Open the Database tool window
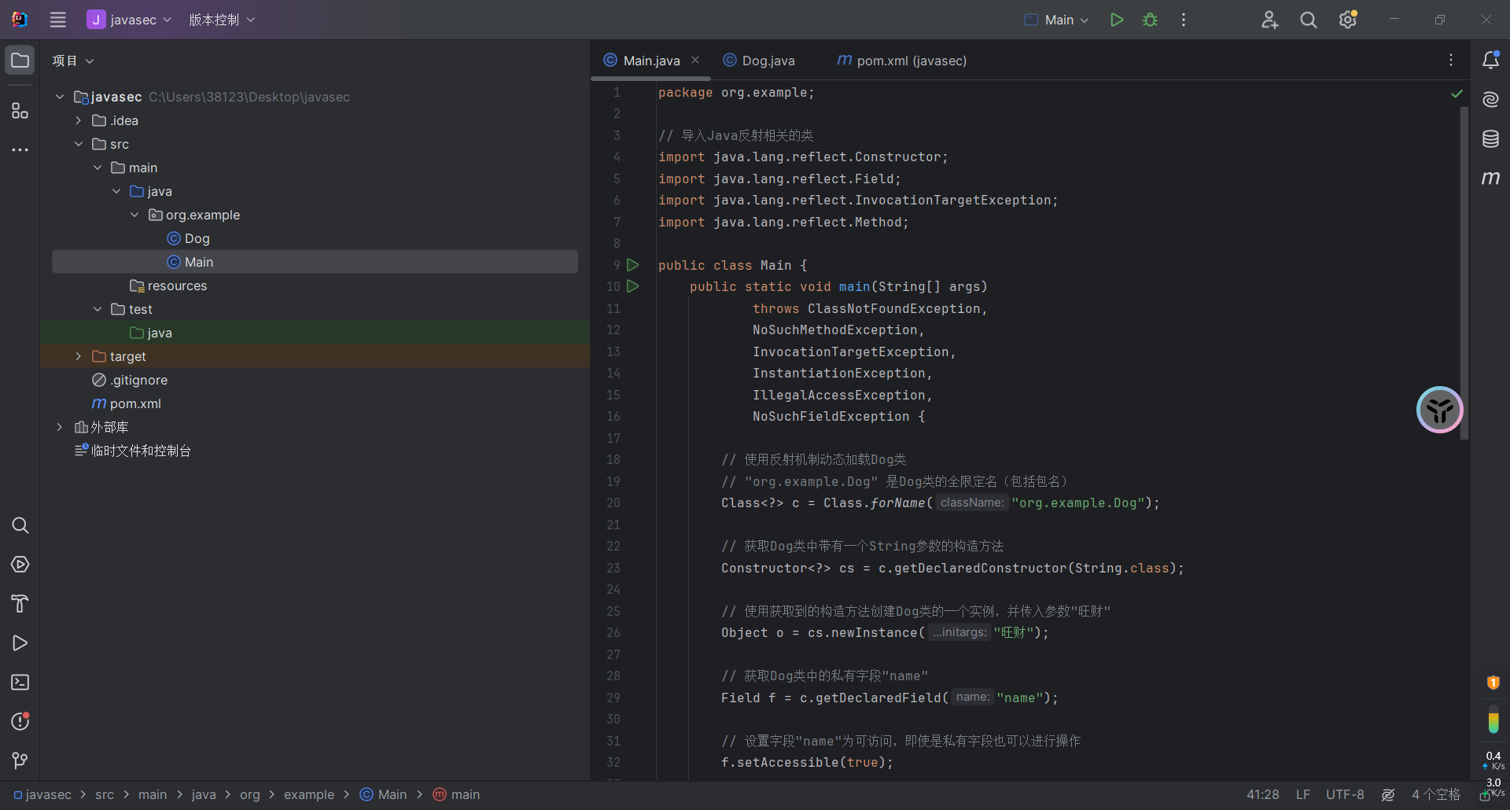Image resolution: width=1510 pixels, height=810 pixels. [1490, 139]
